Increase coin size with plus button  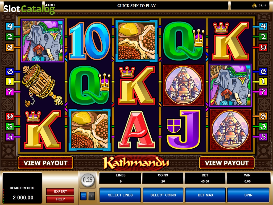click(92, 196)
